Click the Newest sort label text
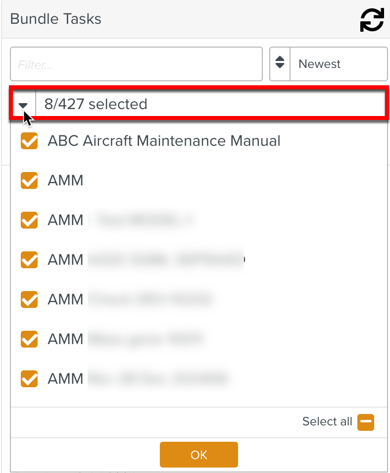The width and height of the screenshot is (390, 473). click(320, 64)
